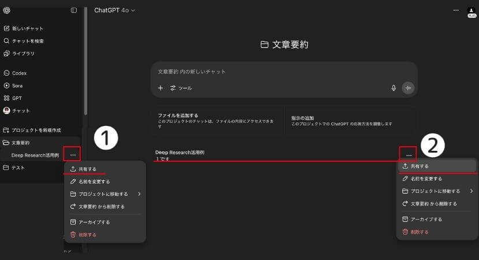Choose 削除する in the left context menu
Viewport: 479px width, 260px height.
(105, 235)
